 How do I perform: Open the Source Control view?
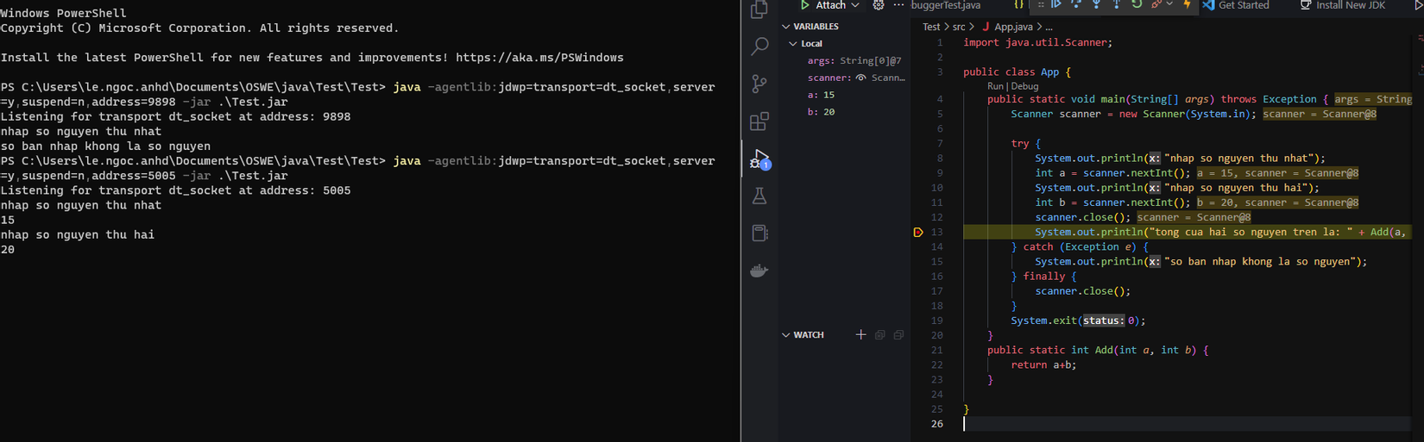pos(759,84)
